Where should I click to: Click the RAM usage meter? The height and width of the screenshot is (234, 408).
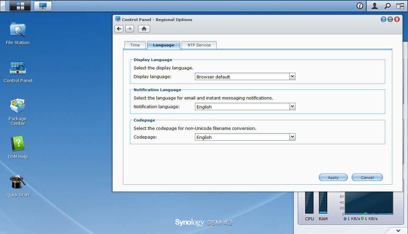point(323,203)
